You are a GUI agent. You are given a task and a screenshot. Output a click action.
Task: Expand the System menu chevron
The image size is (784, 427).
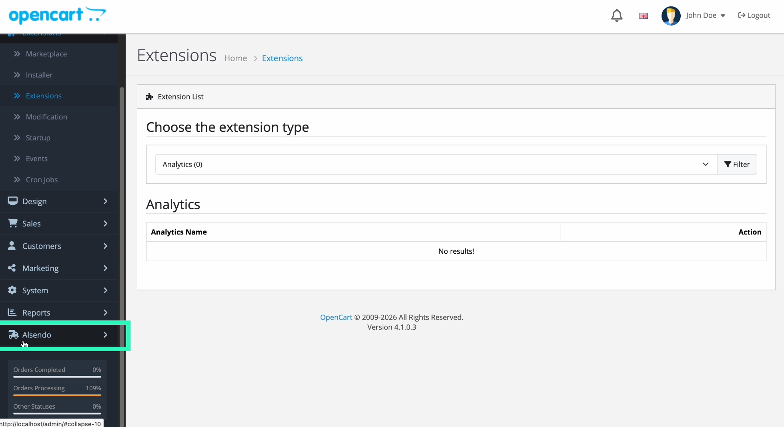pos(105,290)
